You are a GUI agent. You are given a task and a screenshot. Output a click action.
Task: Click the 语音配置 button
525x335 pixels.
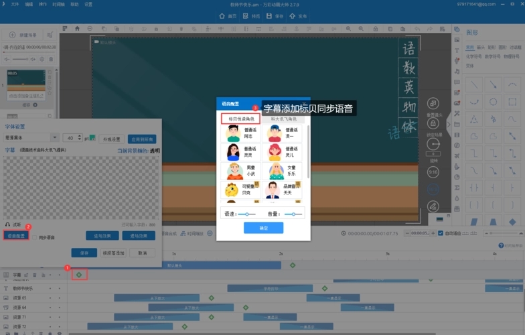pyautogui.click(x=16, y=236)
